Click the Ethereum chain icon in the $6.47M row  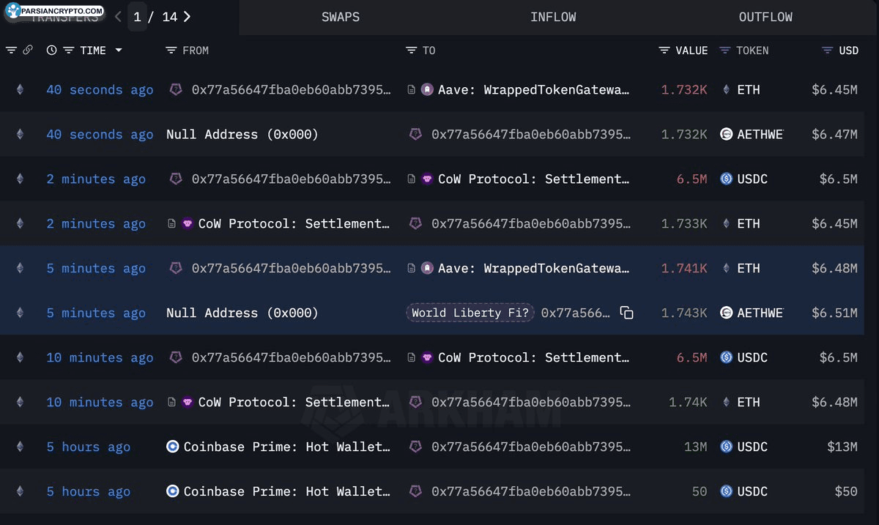pos(20,134)
